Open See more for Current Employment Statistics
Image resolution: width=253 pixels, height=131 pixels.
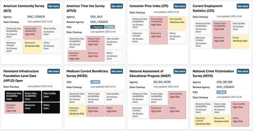point(243,6)
